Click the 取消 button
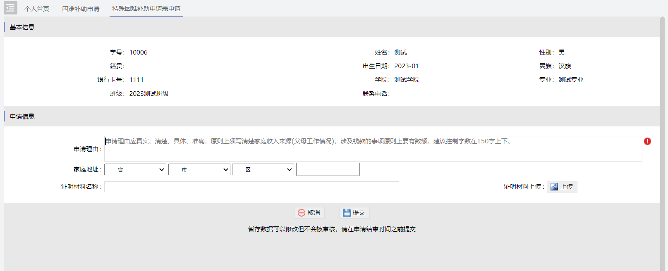Image resolution: width=668 pixels, height=271 pixels. coord(309,213)
